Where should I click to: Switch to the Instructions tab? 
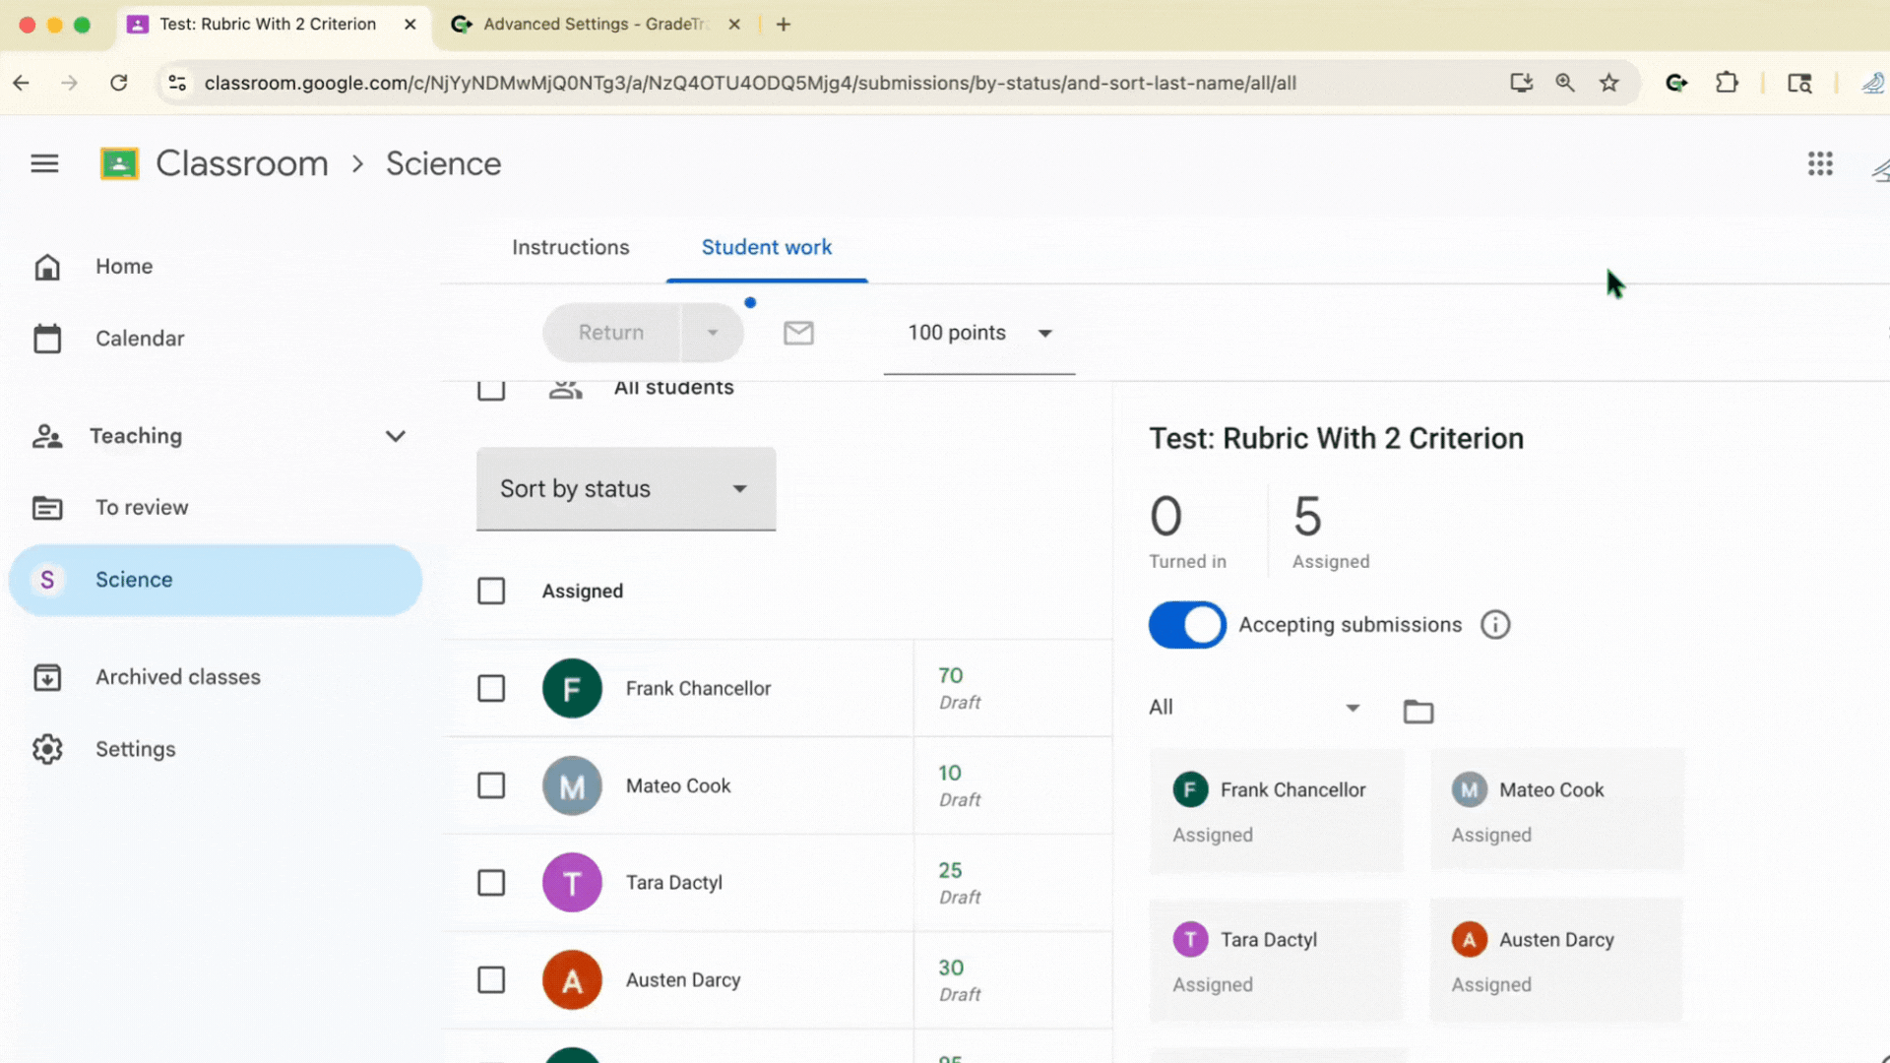tap(570, 248)
